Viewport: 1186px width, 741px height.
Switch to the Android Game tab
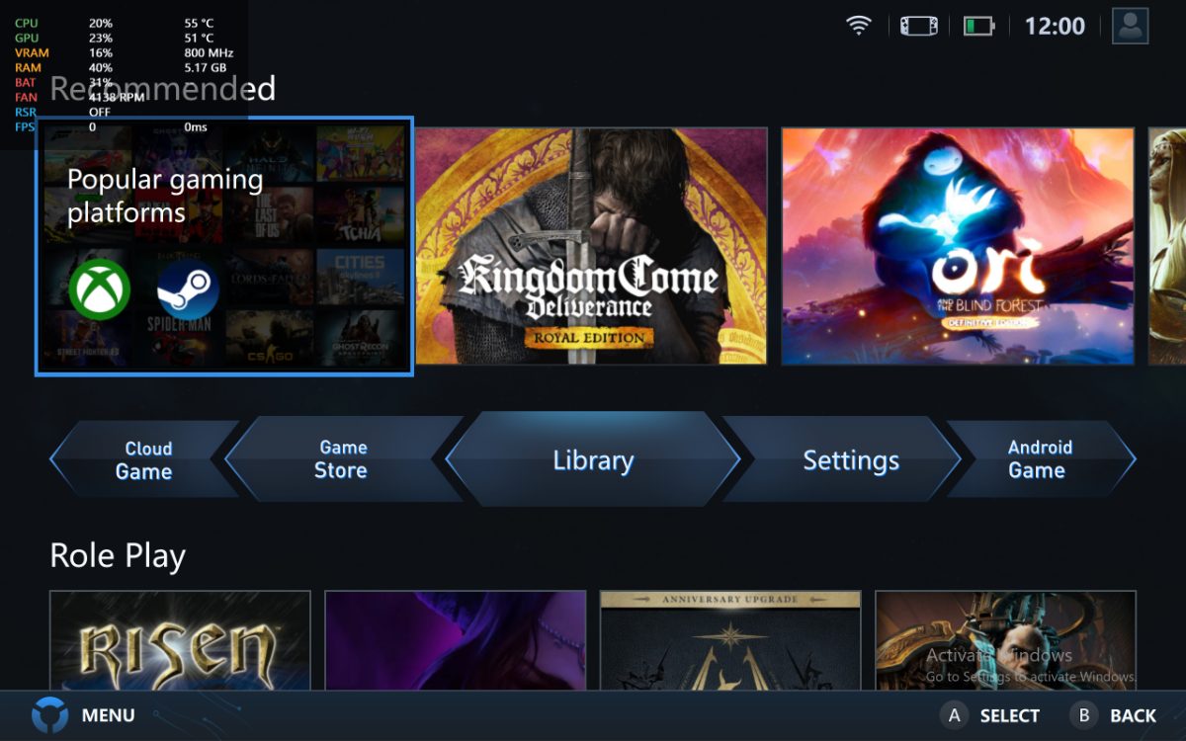pos(1038,459)
